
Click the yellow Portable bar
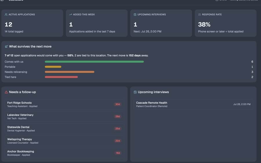pos(53,67)
